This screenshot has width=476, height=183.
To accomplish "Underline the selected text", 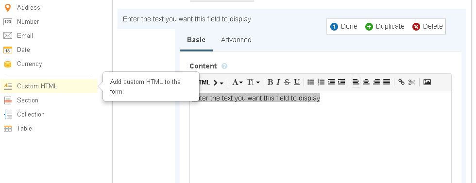I will pos(297,82).
